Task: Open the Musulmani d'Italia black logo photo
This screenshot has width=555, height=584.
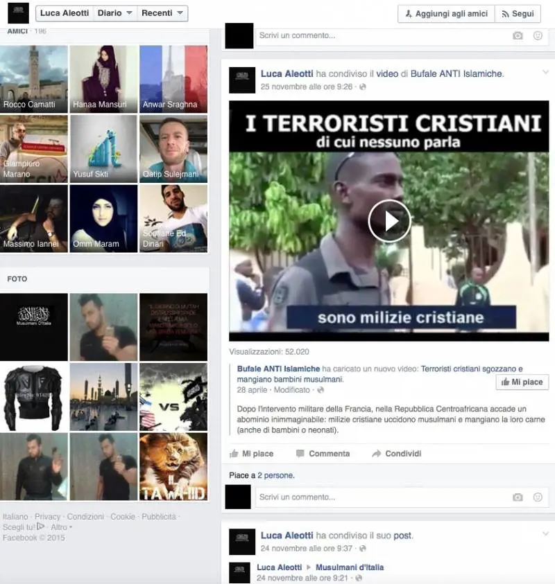Action: 34,327
